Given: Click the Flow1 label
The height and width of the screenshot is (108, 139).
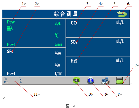Looking at the screenshot, I should [11, 73].
